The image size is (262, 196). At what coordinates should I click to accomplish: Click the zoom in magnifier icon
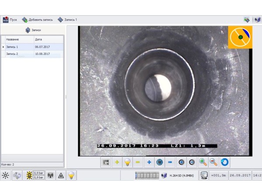(203, 162)
